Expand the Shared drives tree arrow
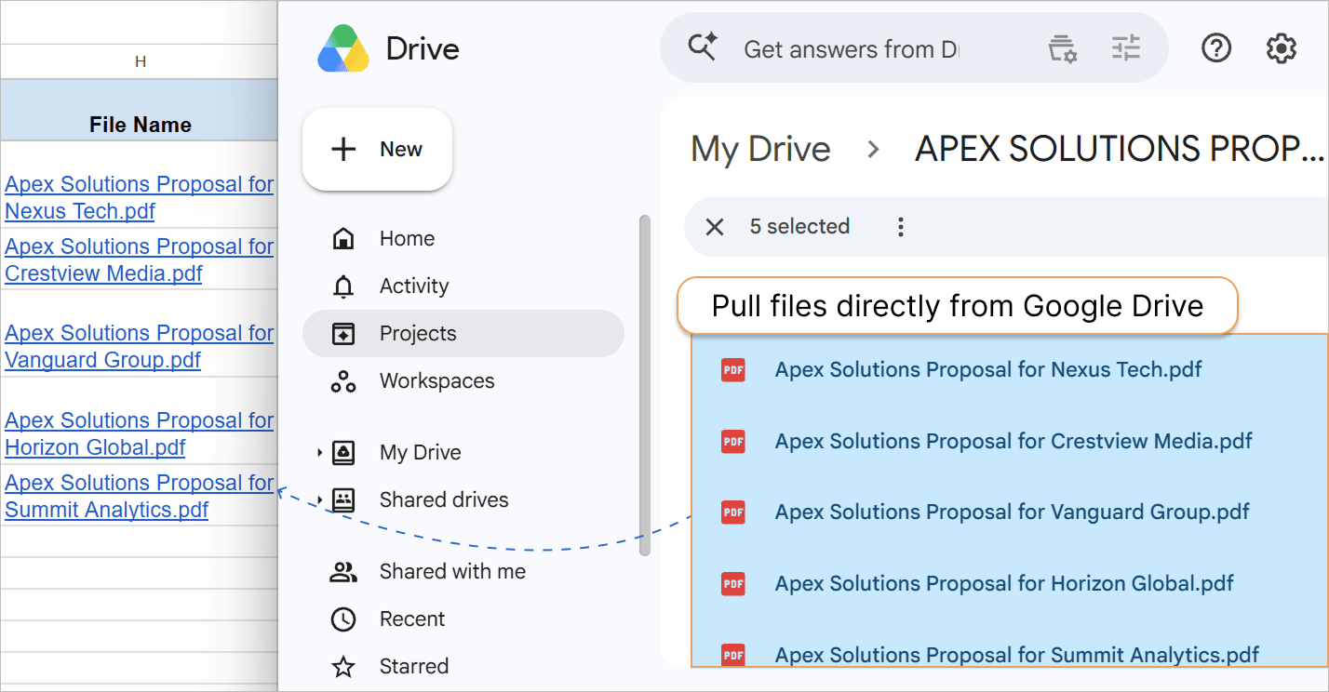Screen dimensions: 1329x692 (x=319, y=500)
